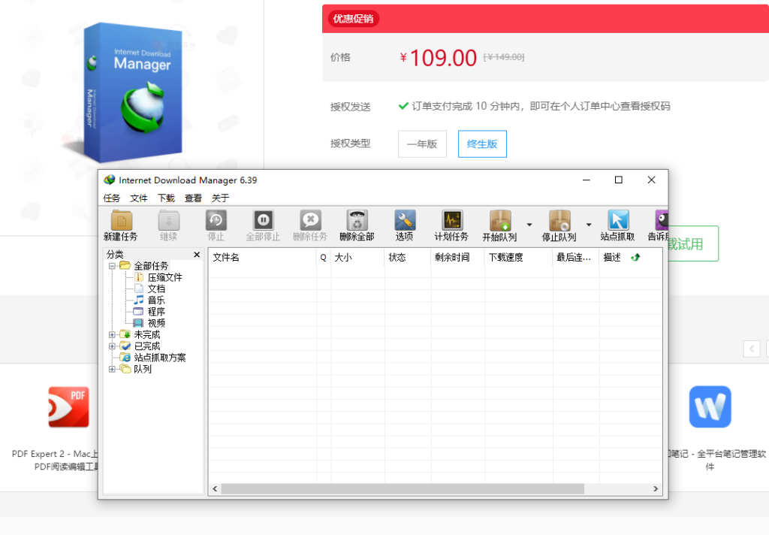Sort by 最后连... column header

click(x=576, y=257)
